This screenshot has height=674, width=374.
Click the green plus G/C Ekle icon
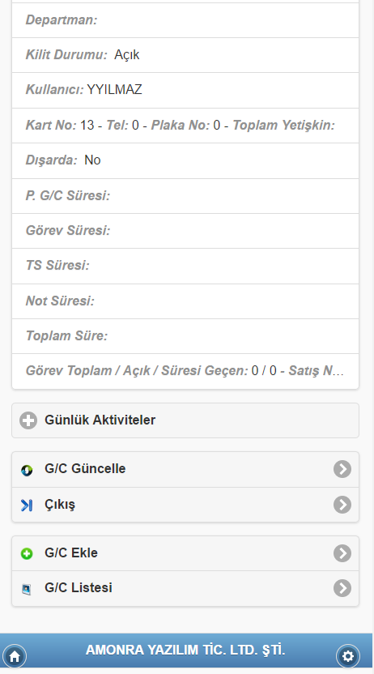point(27,554)
